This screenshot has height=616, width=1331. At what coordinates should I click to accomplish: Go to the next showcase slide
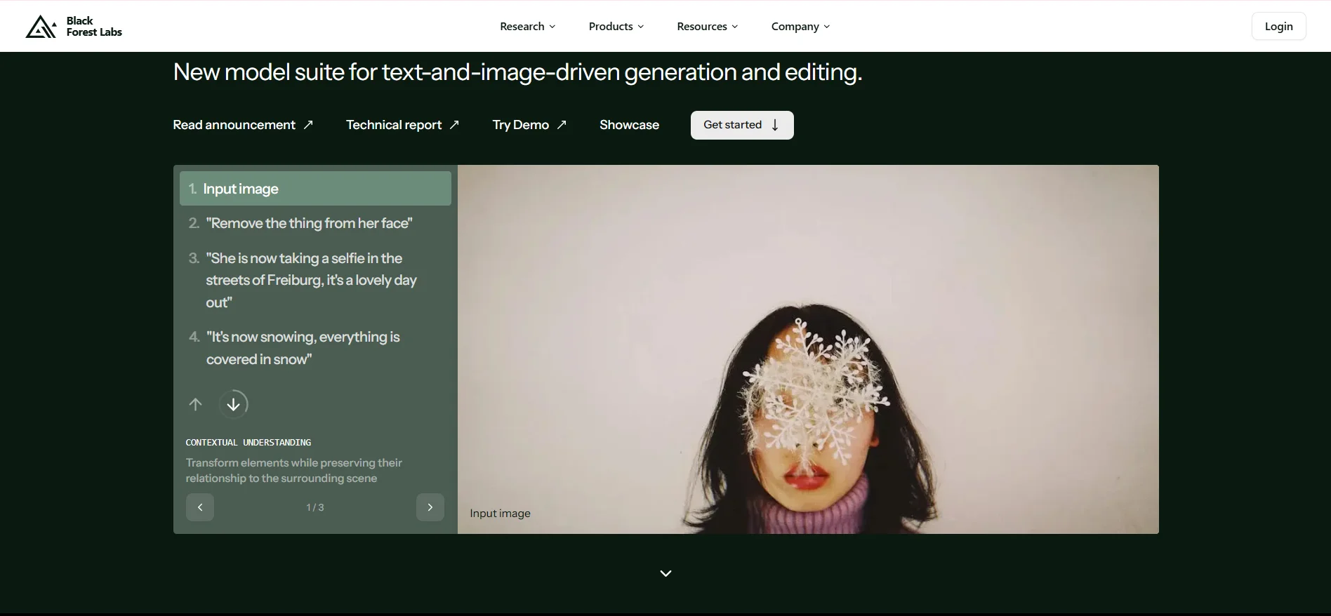tap(430, 507)
